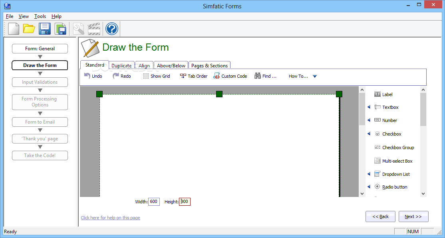Click the Input Validations step
The image size is (445, 238).
[40, 82]
